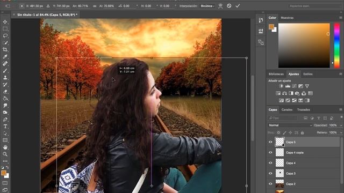344x193 pixels.
Task: Pick a hue on the rainbow spectrum strip
Action: 337,46
